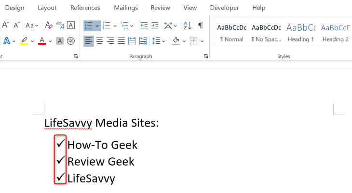This screenshot has width=352, height=193.
Task: Open the bullet library dropdown arrow
Action: tap(97, 26)
